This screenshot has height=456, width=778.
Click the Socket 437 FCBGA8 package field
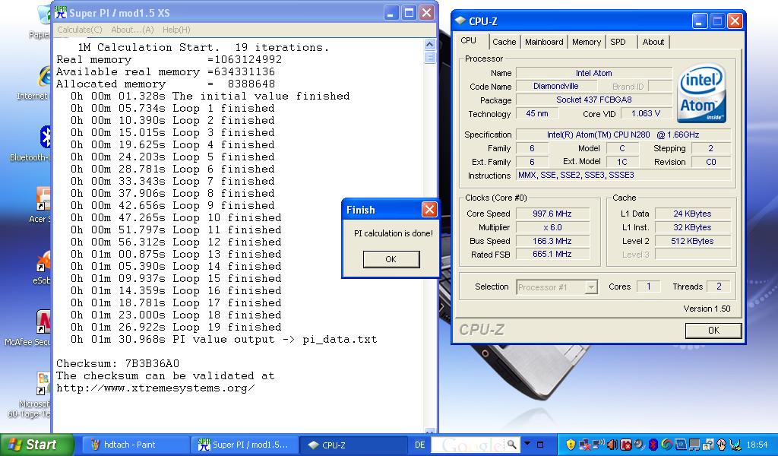click(x=594, y=100)
